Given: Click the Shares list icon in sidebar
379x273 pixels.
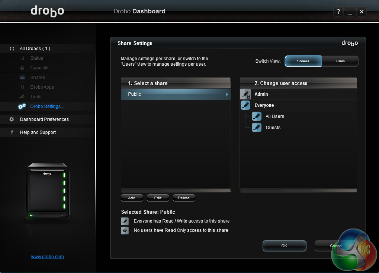Looking at the screenshot, I should click(22, 78).
